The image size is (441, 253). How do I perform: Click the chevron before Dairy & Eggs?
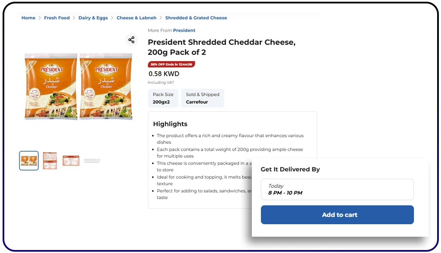74,18
